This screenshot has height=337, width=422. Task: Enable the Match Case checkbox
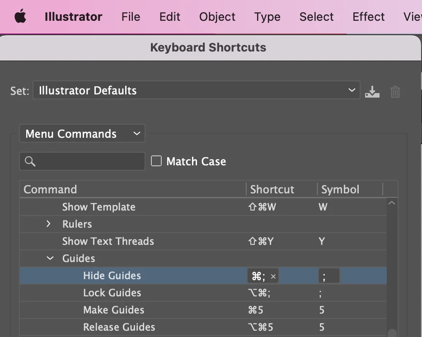[x=156, y=161]
